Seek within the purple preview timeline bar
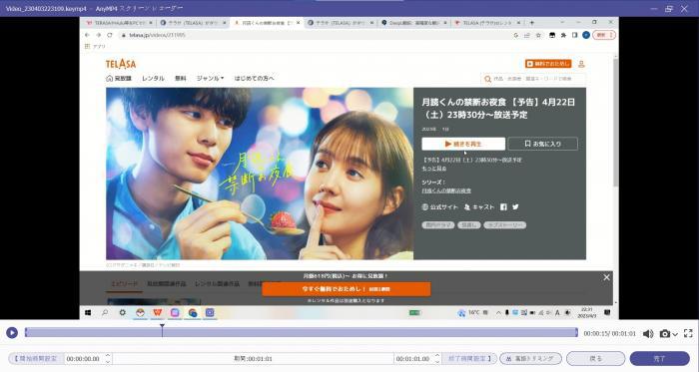Image resolution: width=699 pixels, height=372 pixels. pyautogui.click(x=302, y=332)
